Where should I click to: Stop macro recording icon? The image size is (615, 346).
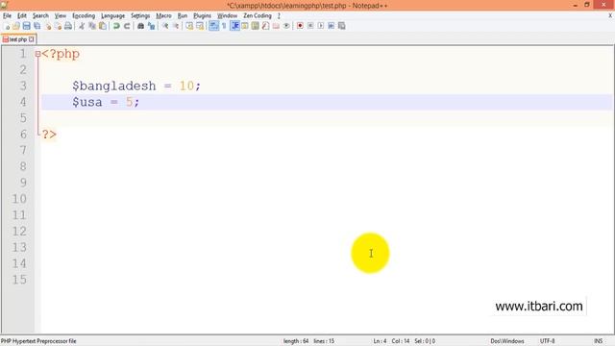point(310,26)
